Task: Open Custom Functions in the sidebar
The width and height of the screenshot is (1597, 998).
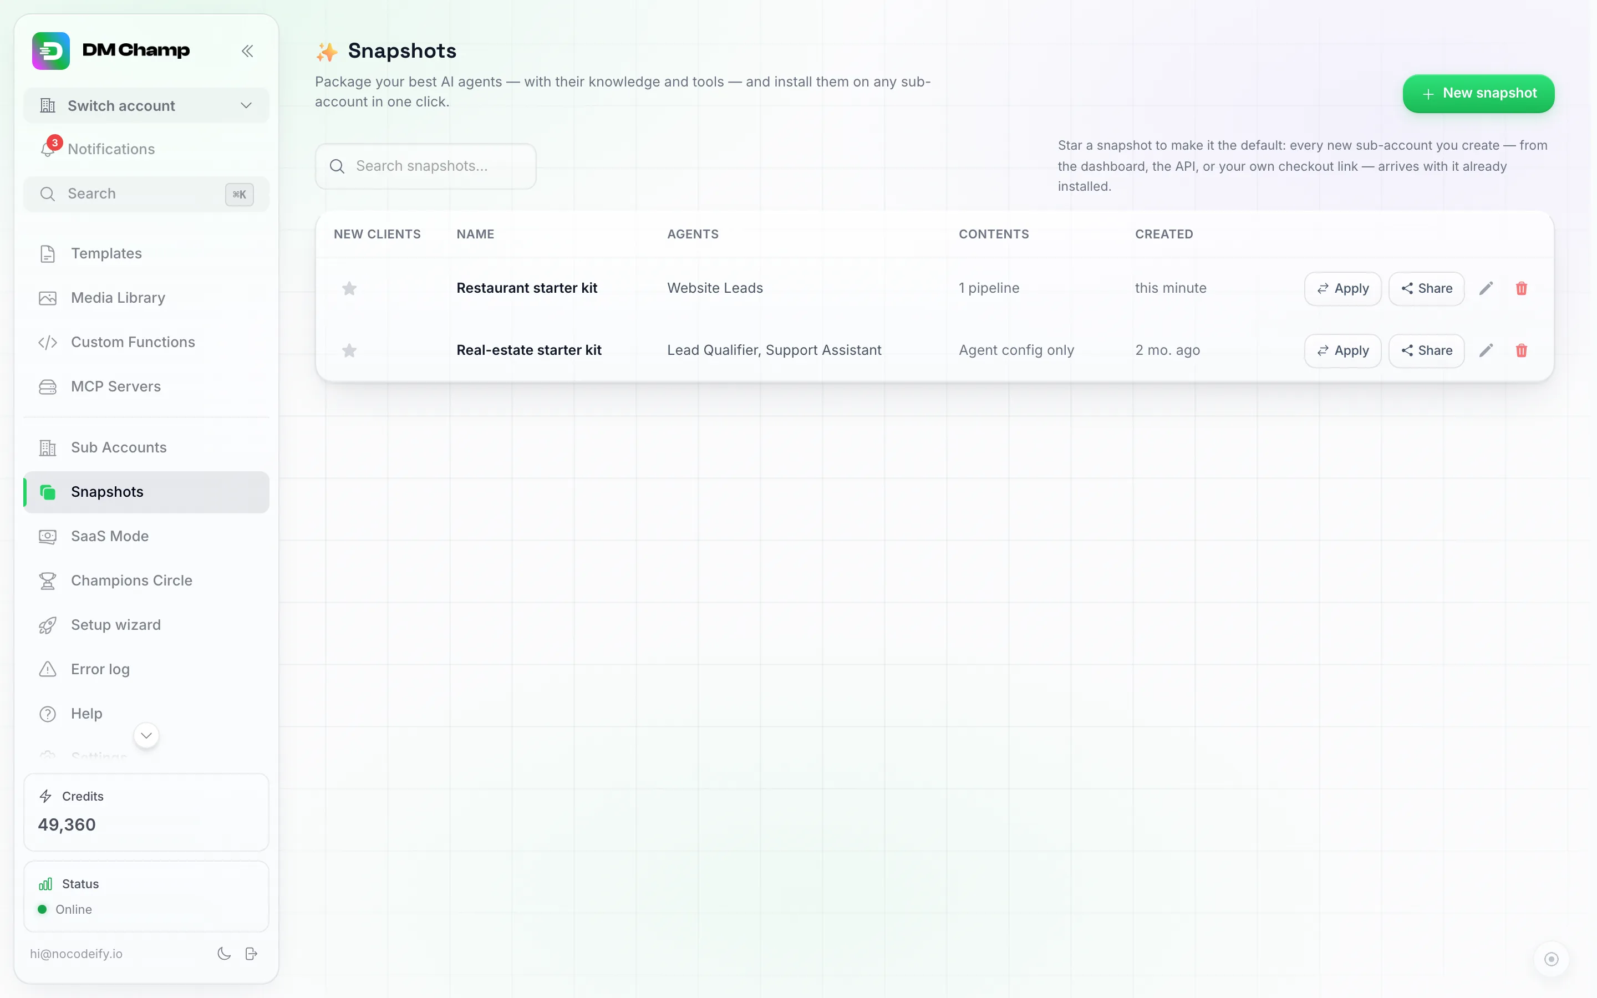Action: (146, 342)
